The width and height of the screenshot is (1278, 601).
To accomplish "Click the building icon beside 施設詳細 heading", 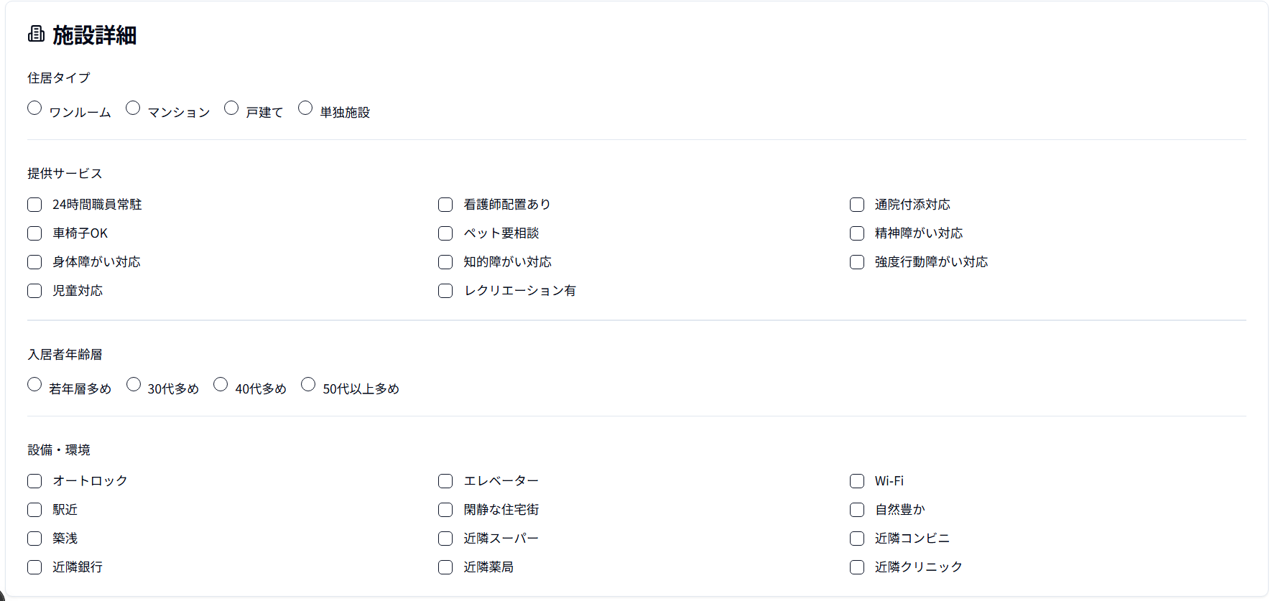I will (36, 34).
